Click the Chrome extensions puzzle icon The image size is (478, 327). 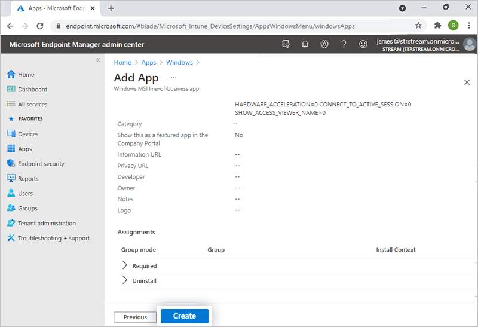pyautogui.click(x=437, y=26)
